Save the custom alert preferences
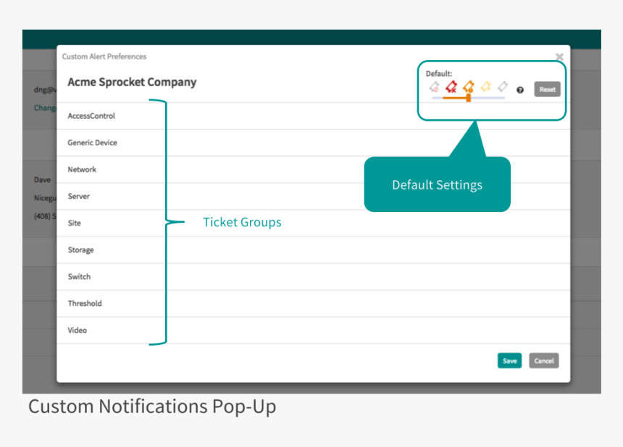 click(x=509, y=360)
